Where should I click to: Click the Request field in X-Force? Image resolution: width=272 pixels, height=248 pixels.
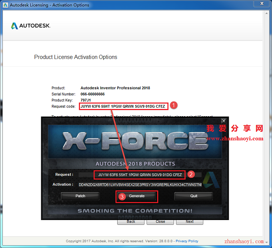[x=140, y=175]
